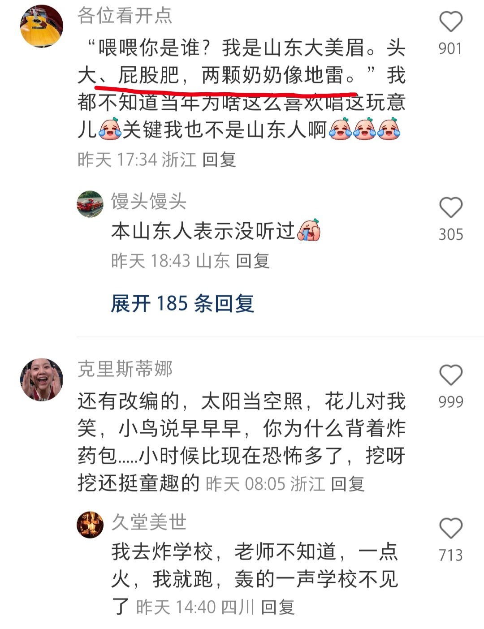Open 馒头馒头's red car avatar

[90, 204]
